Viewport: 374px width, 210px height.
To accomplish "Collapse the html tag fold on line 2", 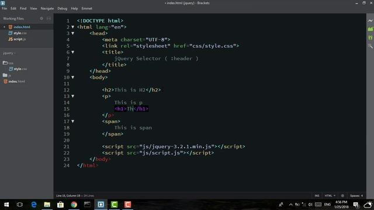I will click(x=72, y=27).
